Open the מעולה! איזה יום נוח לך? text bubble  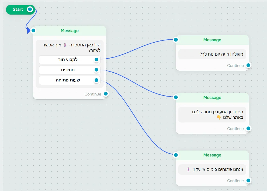212,54
